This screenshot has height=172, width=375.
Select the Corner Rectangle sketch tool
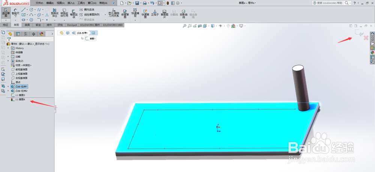(x=23, y=15)
